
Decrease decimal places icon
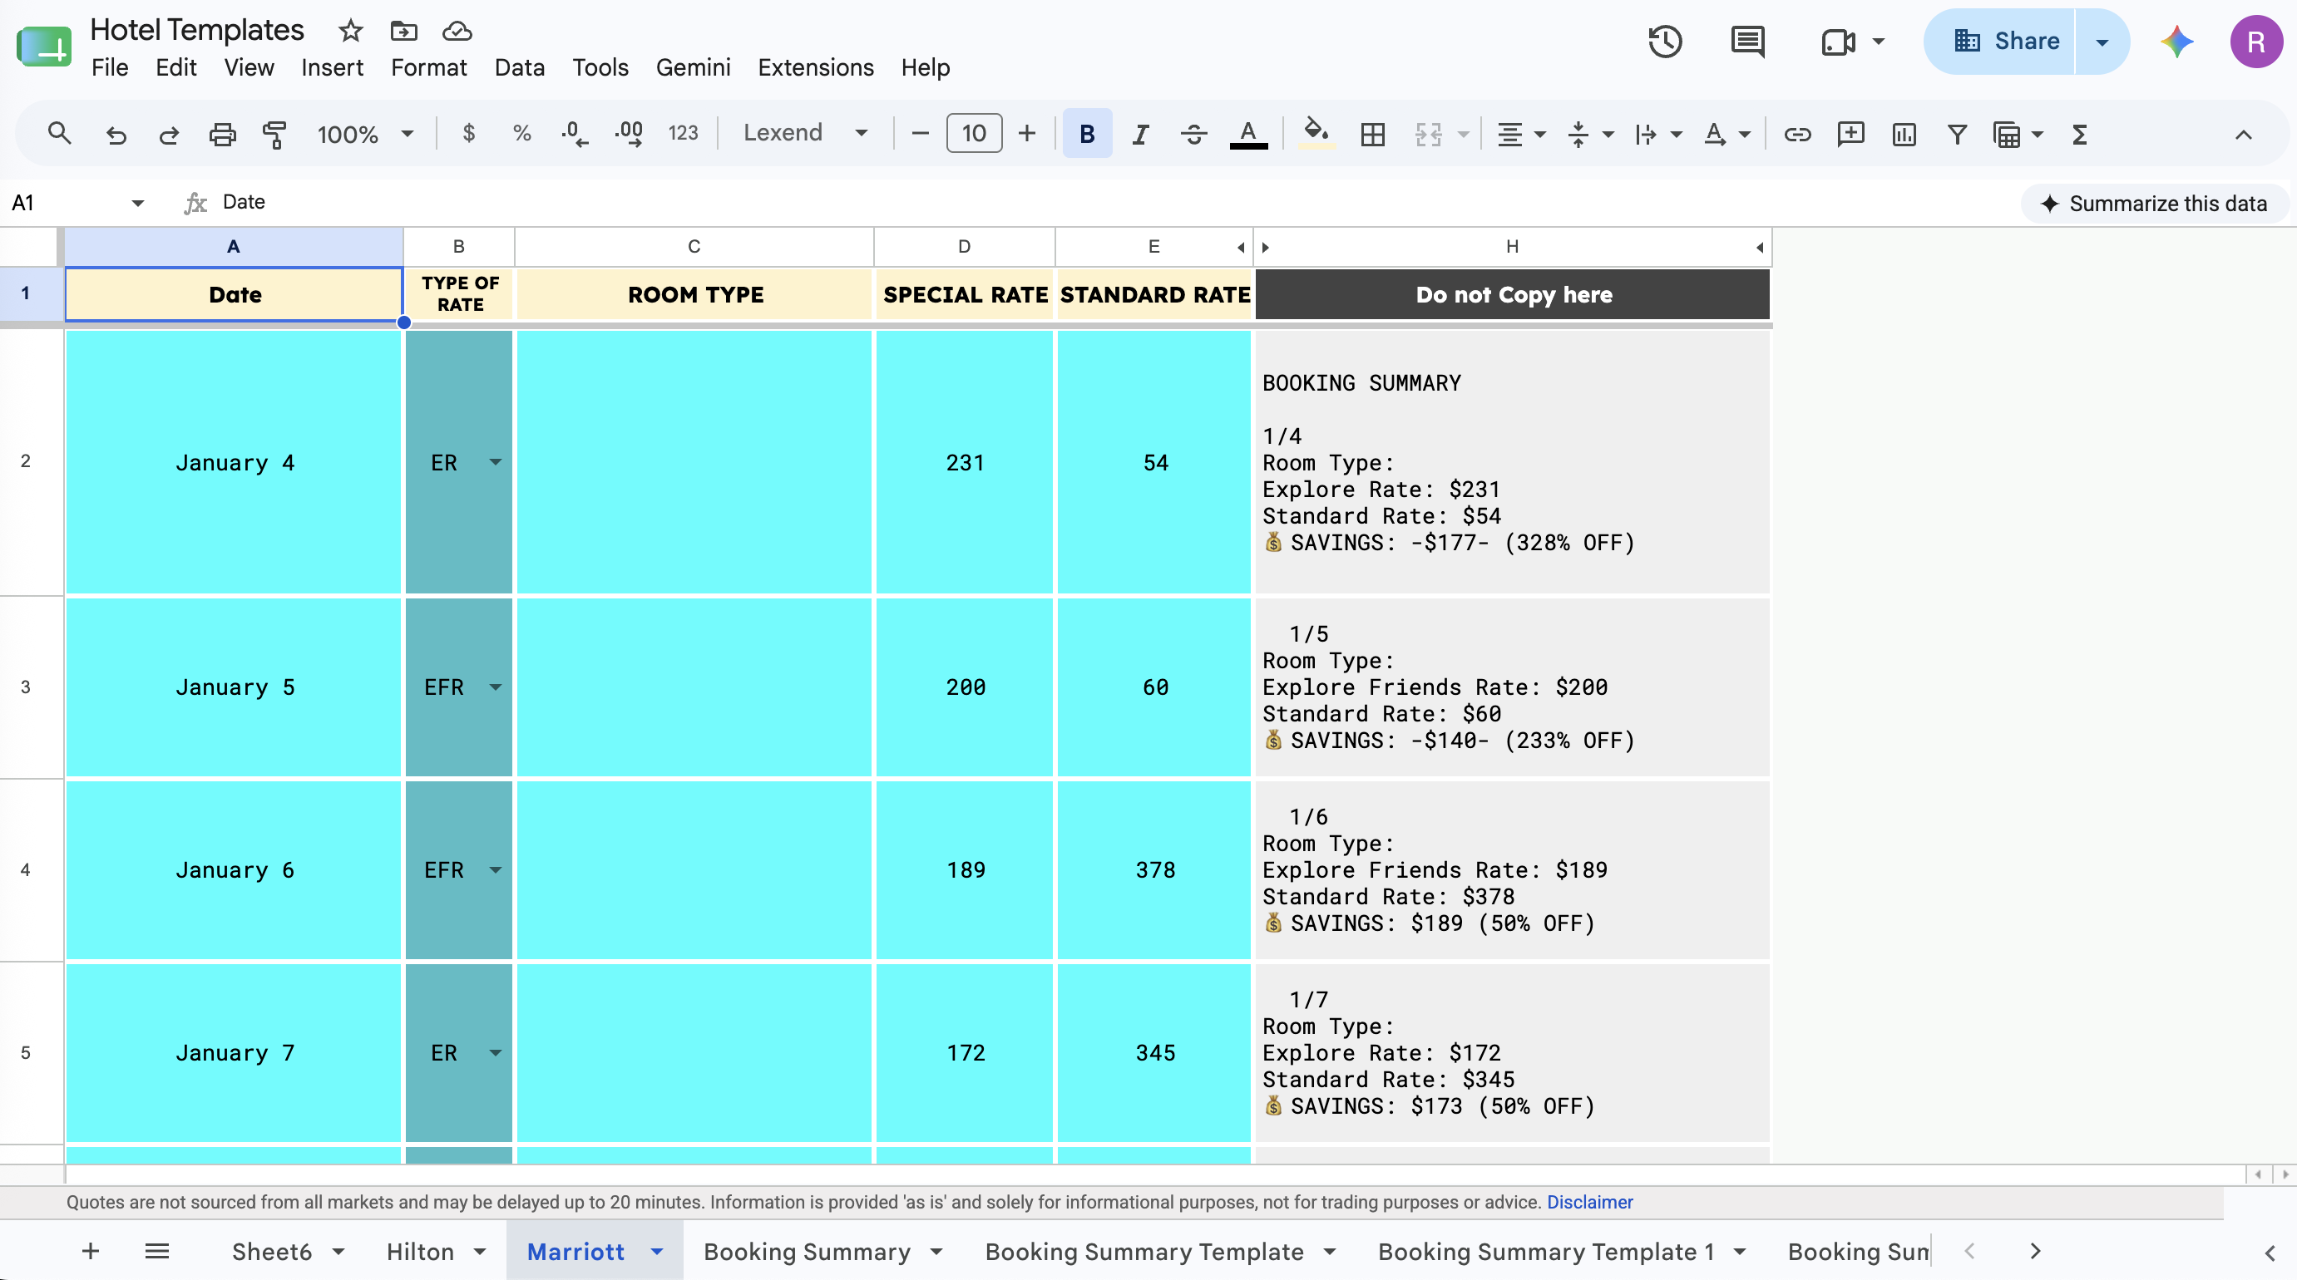(574, 134)
